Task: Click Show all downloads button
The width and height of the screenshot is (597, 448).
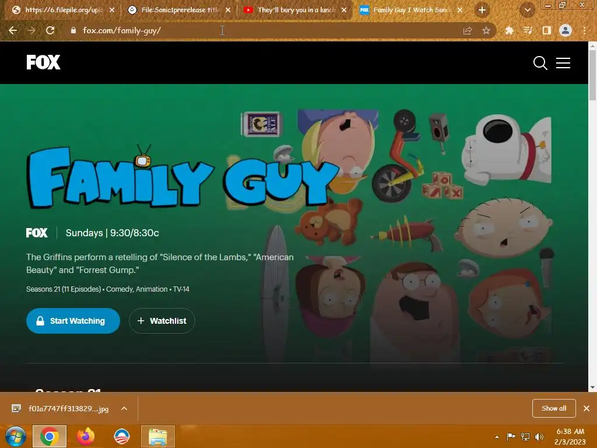Action: 554,408
